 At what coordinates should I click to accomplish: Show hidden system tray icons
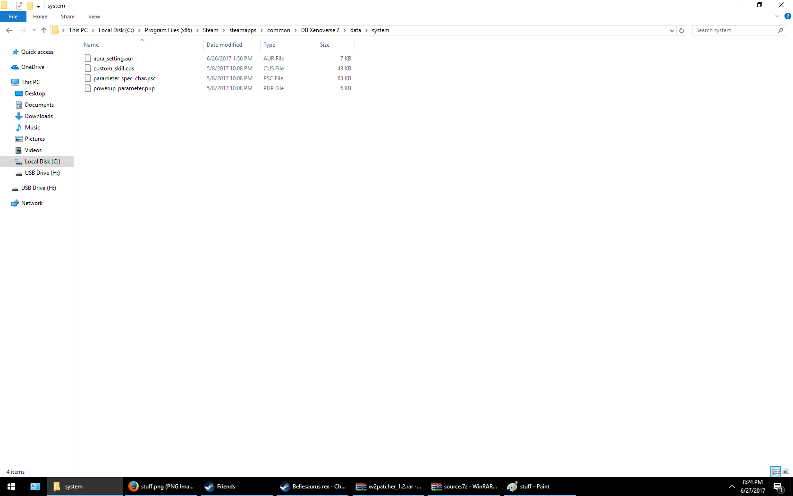coord(732,487)
